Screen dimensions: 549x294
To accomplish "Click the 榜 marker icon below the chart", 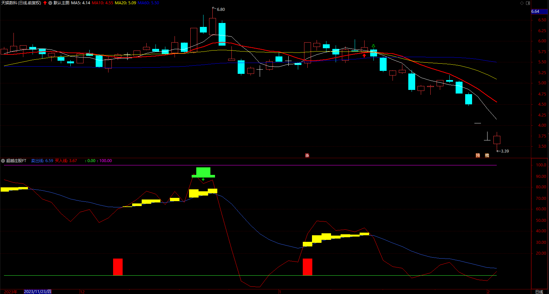I will (x=487, y=156).
